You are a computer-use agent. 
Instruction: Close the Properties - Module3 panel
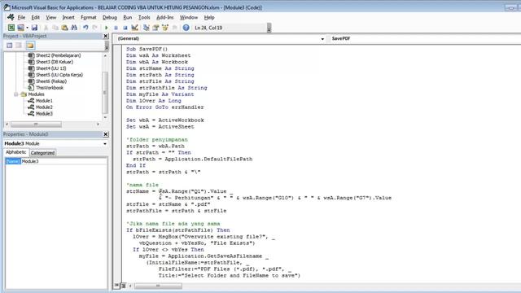pyautogui.click(x=106, y=134)
